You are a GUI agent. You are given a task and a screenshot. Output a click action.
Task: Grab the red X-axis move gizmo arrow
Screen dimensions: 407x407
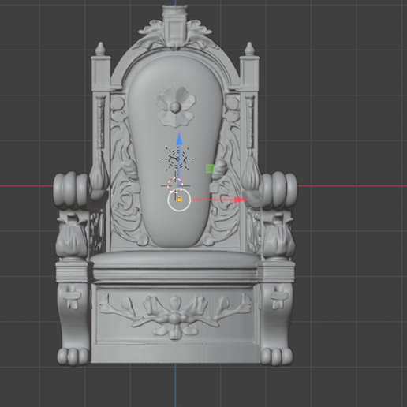[241, 200]
